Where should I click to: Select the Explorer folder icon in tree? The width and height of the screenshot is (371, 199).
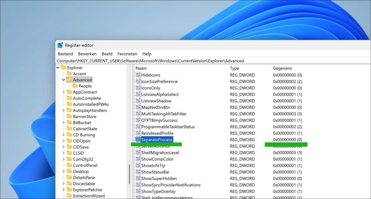pos(63,67)
